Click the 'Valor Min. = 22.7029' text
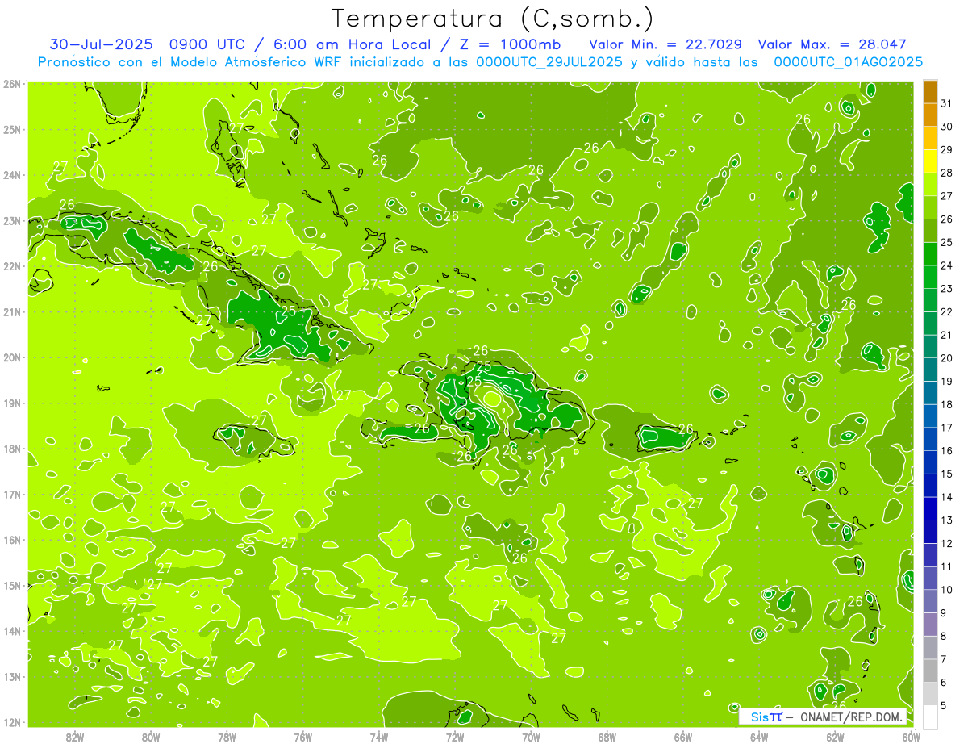The width and height of the screenshot is (968, 748). [x=665, y=44]
